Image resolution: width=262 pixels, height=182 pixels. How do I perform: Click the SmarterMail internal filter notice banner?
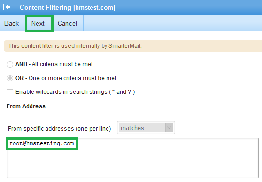pyautogui.click(x=133, y=46)
